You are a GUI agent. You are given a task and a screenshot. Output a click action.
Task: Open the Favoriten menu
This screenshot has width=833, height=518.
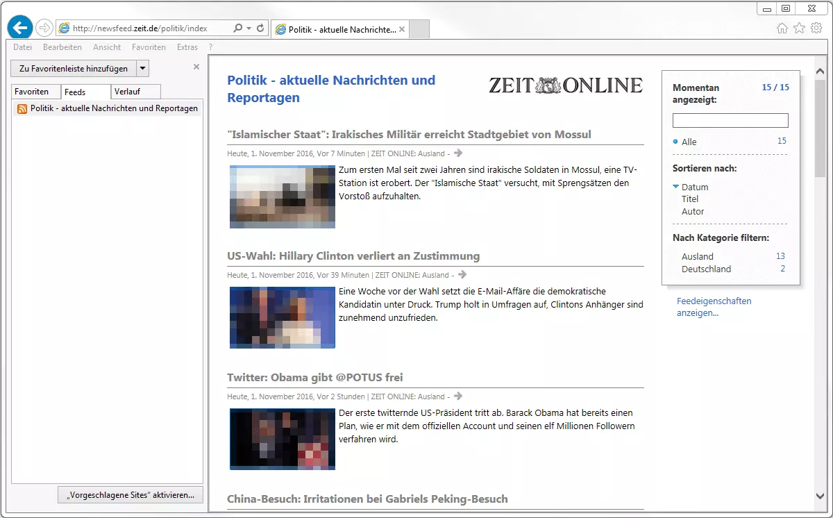click(x=149, y=47)
